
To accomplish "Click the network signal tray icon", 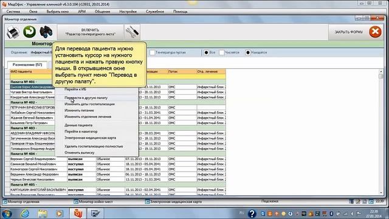I will 345,214.
